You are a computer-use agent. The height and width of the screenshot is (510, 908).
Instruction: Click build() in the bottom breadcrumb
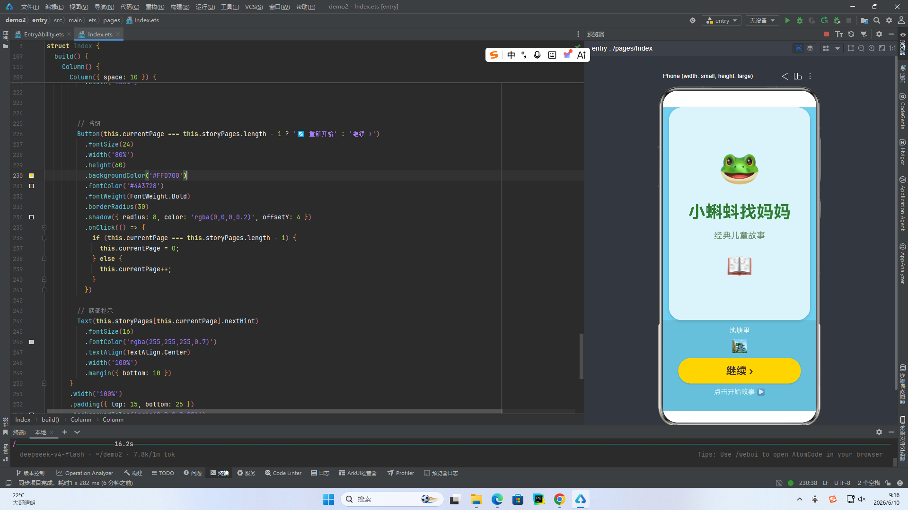(x=50, y=419)
